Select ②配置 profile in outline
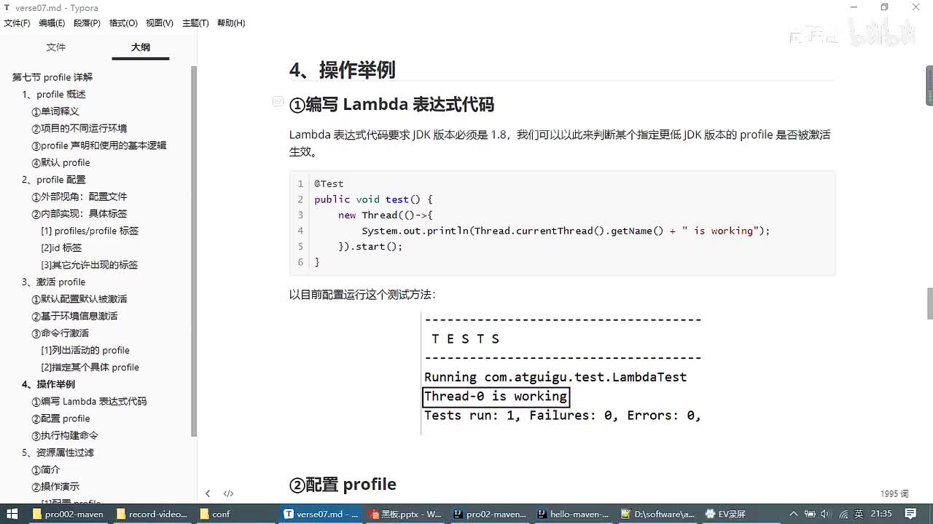This screenshot has width=933, height=524. [60, 418]
